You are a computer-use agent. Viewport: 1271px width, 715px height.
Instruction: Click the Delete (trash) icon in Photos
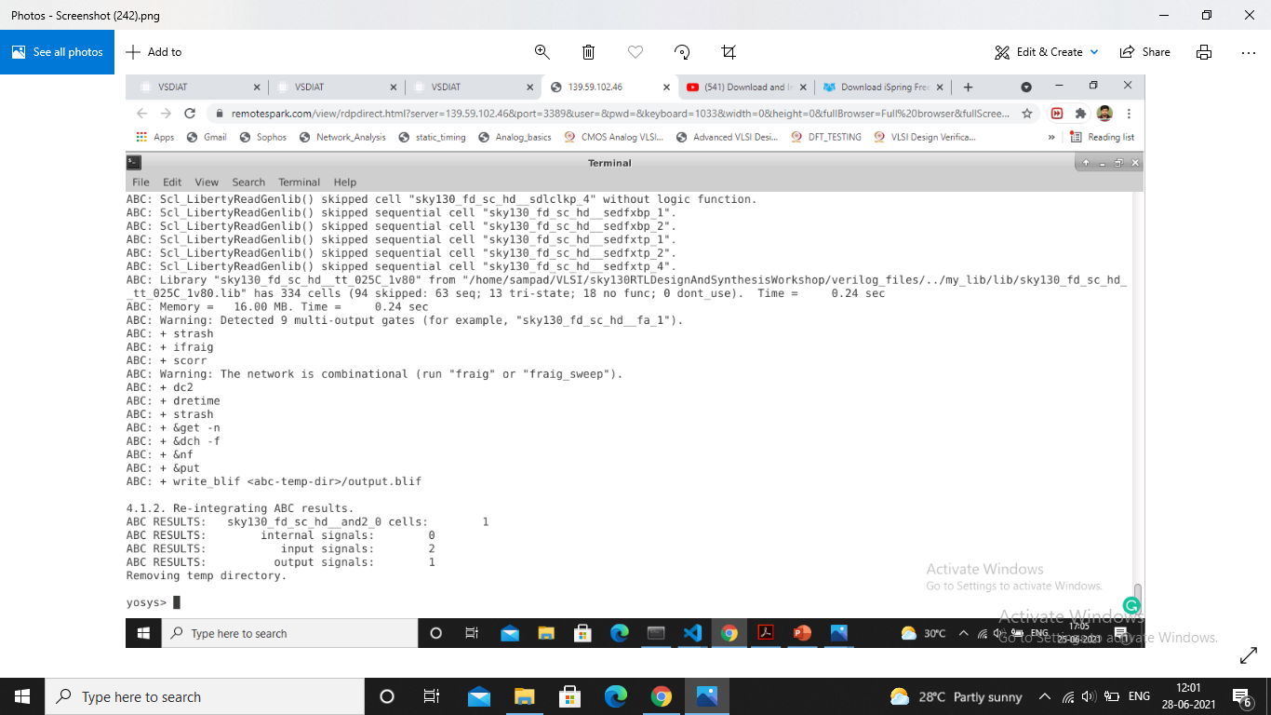coord(587,52)
